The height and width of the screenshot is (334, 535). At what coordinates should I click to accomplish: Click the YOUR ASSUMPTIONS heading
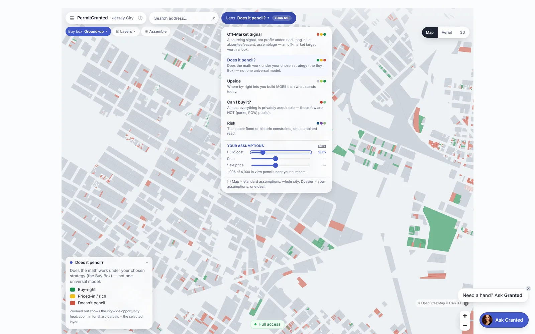pos(245,146)
